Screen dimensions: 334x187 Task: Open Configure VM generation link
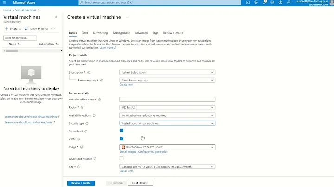click(x=153, y=152)
